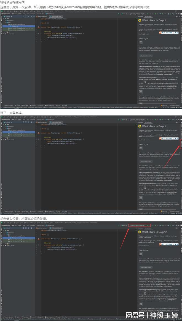This screenshot has height=322, width=182.
Task: Open project panel gear options in second screenshot
Action: [x=31, y=122]
